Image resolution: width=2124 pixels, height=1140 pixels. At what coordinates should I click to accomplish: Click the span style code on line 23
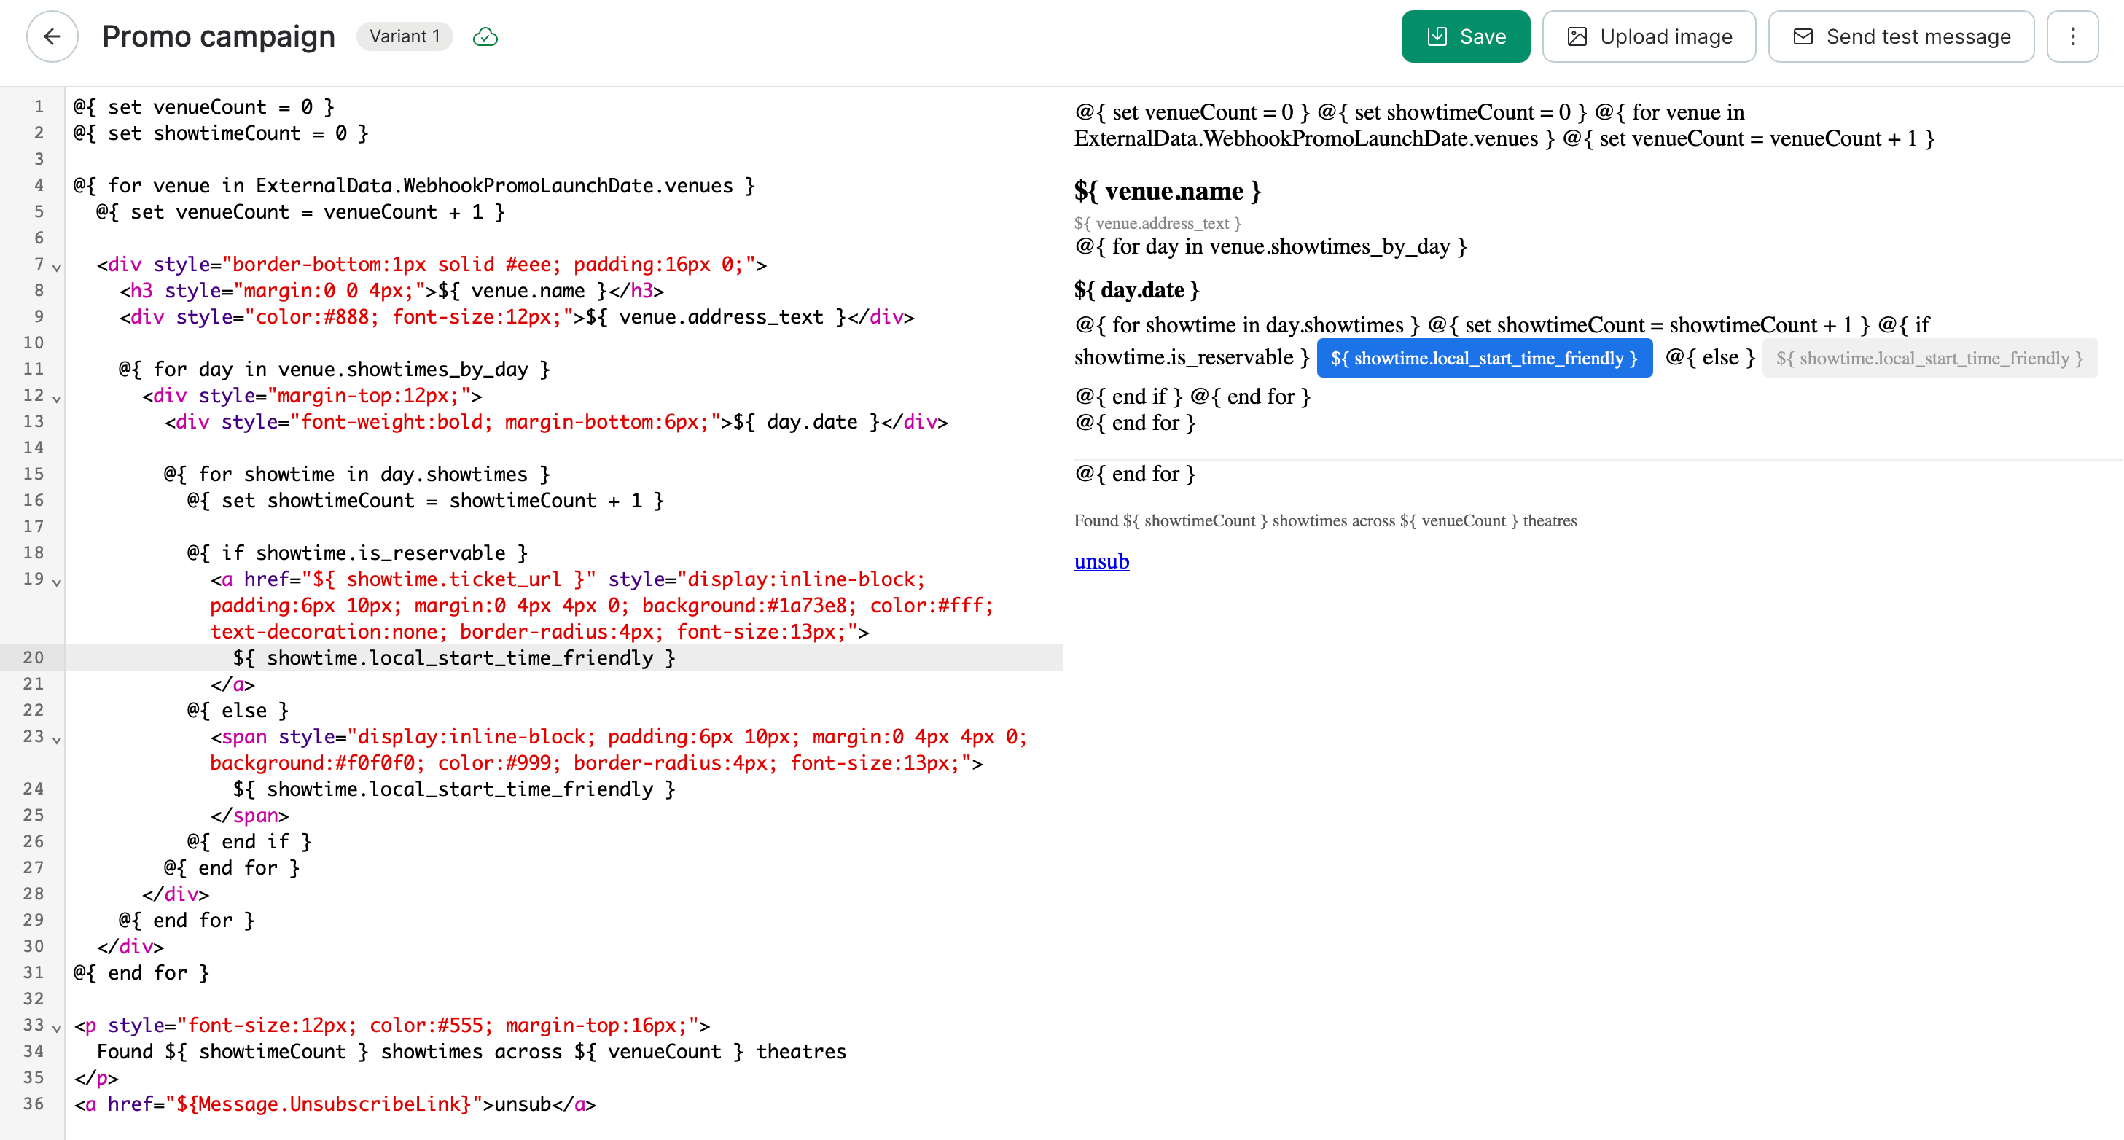(618, 749)
